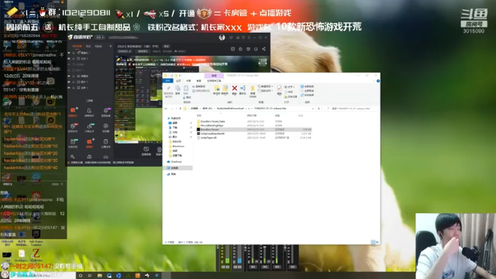This screenshot has width=496, height=279.
Task: Click the Pin to Quick access icon
Action: tap(169, 88)
